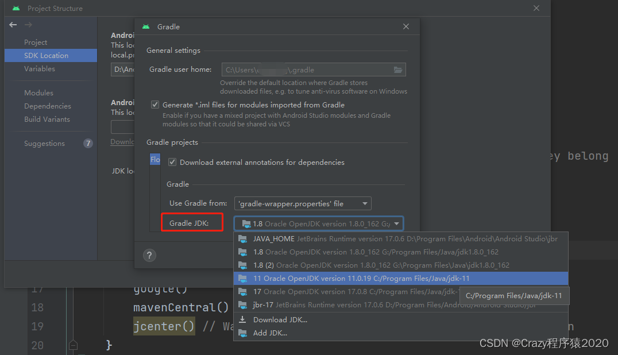The image size is (618, 355).
Task: Choose Add JDK... option
Action: pyautogui.click(x=401, y=333)
